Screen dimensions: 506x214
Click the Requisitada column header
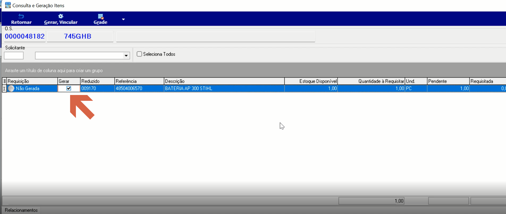(x=488, y=81)
